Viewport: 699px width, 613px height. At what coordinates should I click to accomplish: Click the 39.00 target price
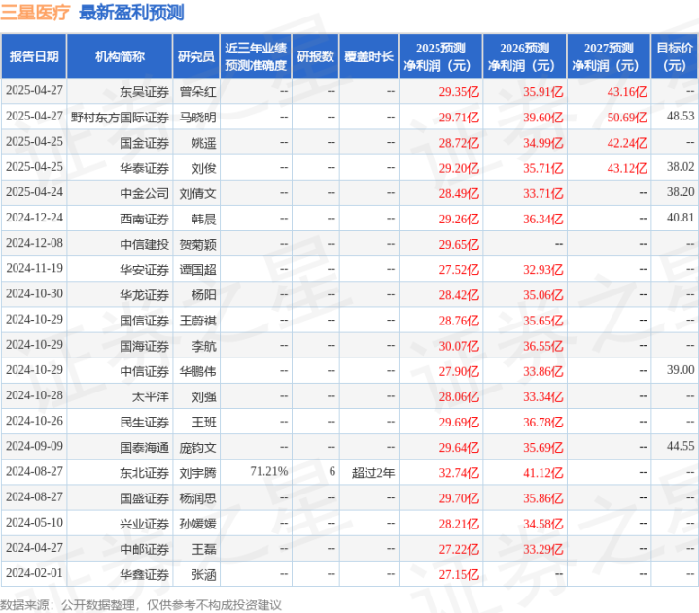tap(681, 370)
